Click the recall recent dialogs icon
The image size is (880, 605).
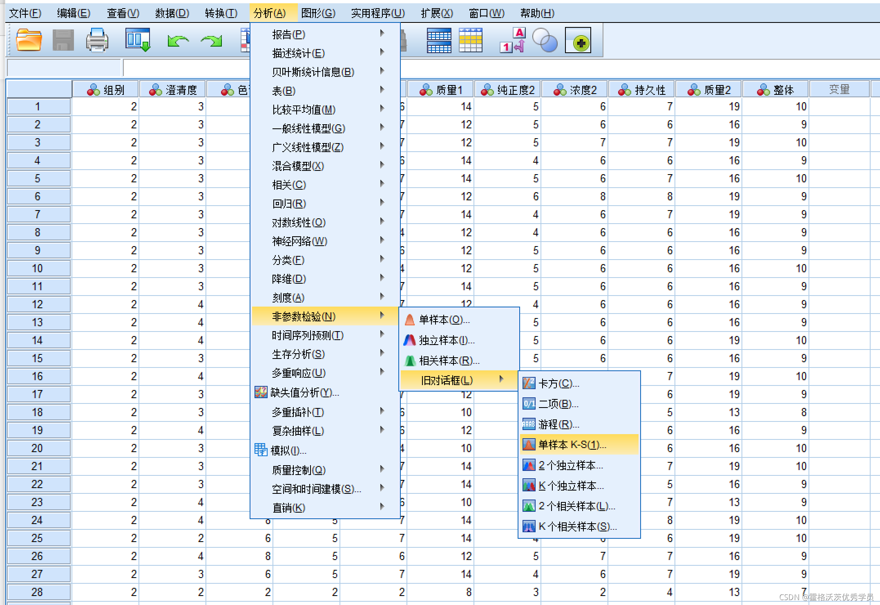[138, 40]
